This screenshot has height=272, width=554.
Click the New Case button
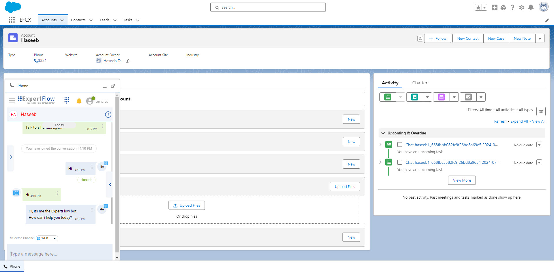[496, 39]
